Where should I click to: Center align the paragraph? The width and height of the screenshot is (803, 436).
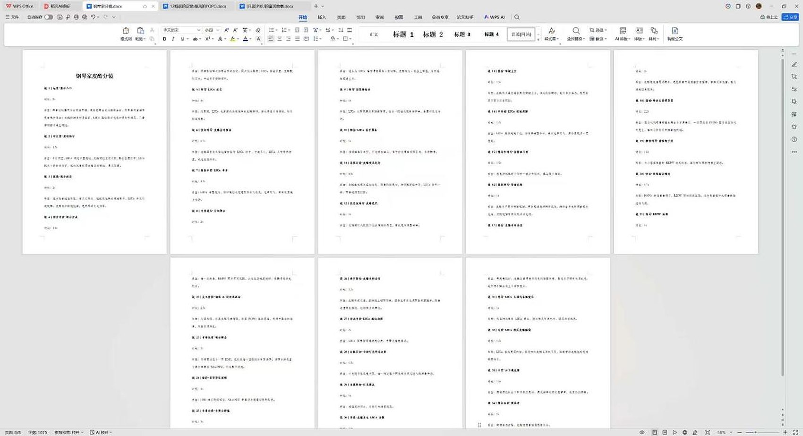point(280,39)
